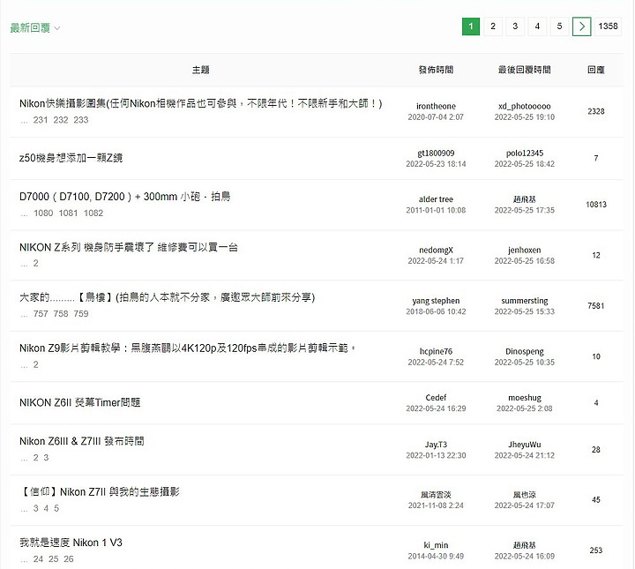
Task: Click the 回應 column header
Action: (x=595, y=70)
